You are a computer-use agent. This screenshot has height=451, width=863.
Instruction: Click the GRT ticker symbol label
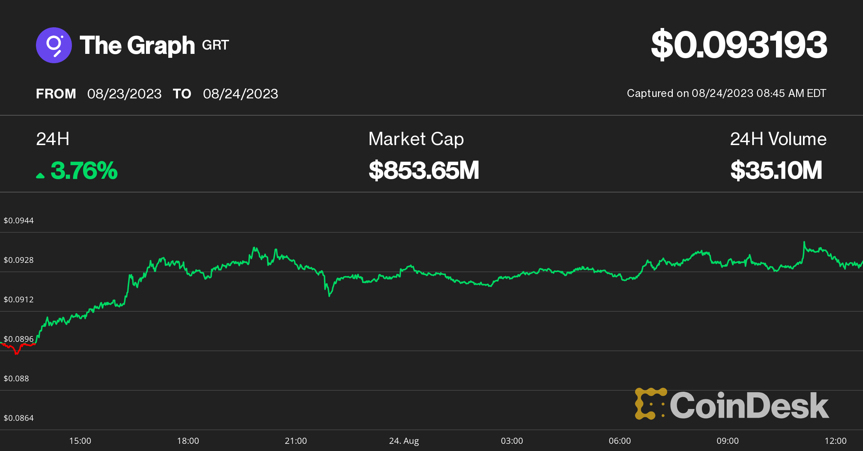215,45
